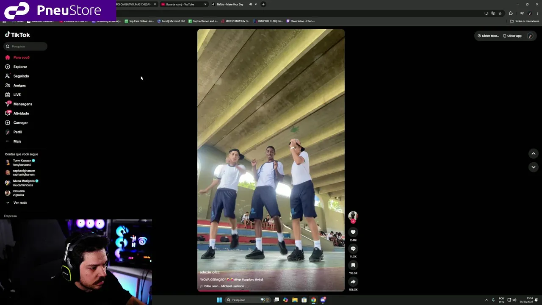542x305 pixels.
Task: Click the Pesquisar search field in TikTok sidebar
Action: coord(25,46)
